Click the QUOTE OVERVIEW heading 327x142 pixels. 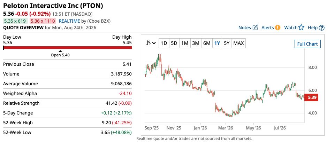pyautogui.click(x=23, y=27)
